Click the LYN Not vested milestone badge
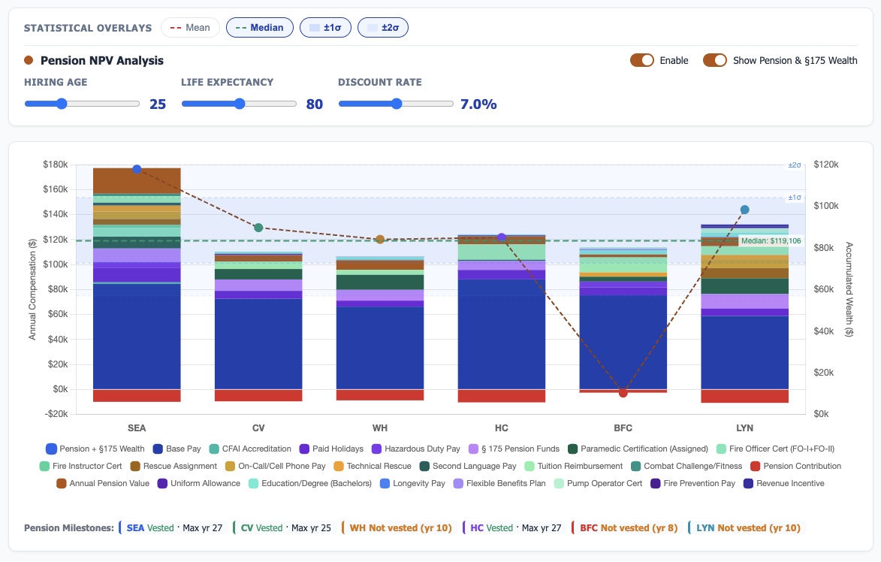Viewport: 881px width, 562px height. [x=747, y=527]
